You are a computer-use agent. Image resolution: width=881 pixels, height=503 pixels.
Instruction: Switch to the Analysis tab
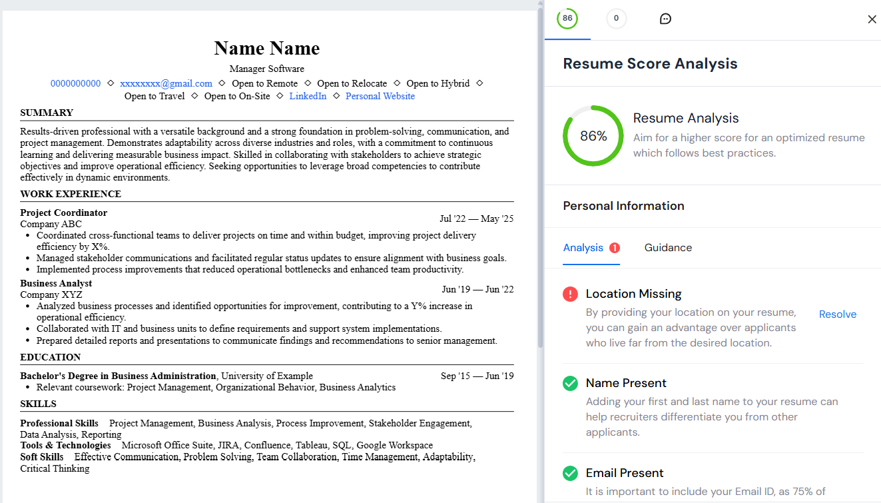pyautogui.click(x=585, y=247)
